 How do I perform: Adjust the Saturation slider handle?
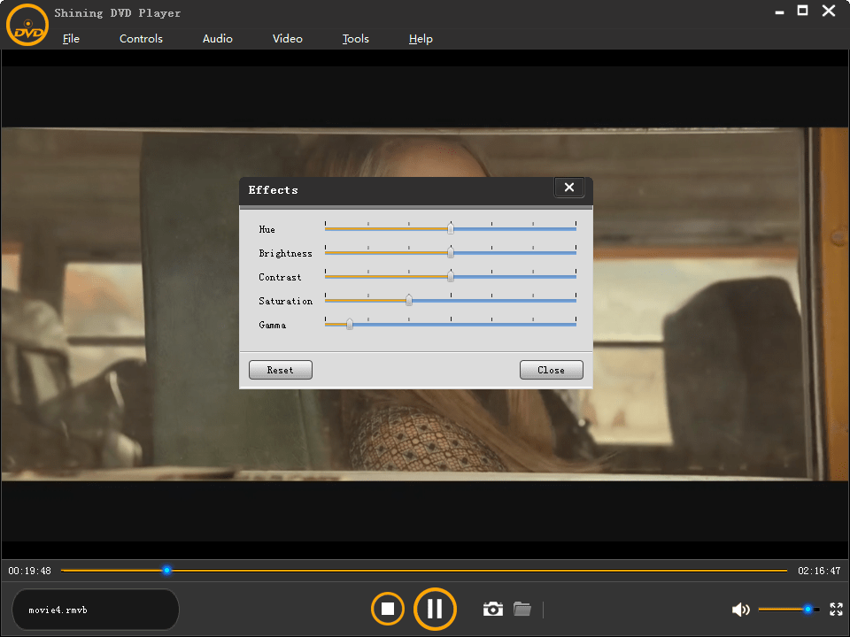[408, 300]
